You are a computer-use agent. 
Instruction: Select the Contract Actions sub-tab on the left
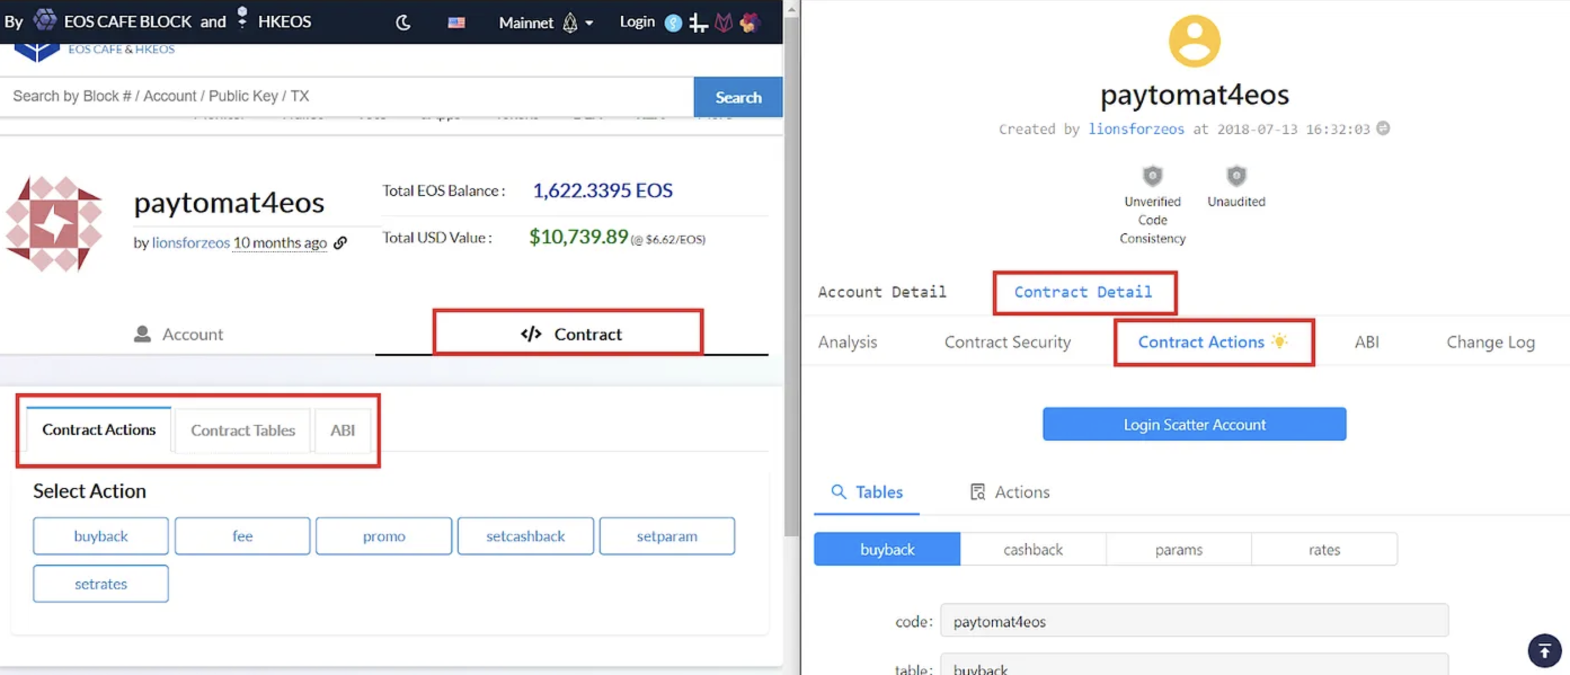coord(99,429)
